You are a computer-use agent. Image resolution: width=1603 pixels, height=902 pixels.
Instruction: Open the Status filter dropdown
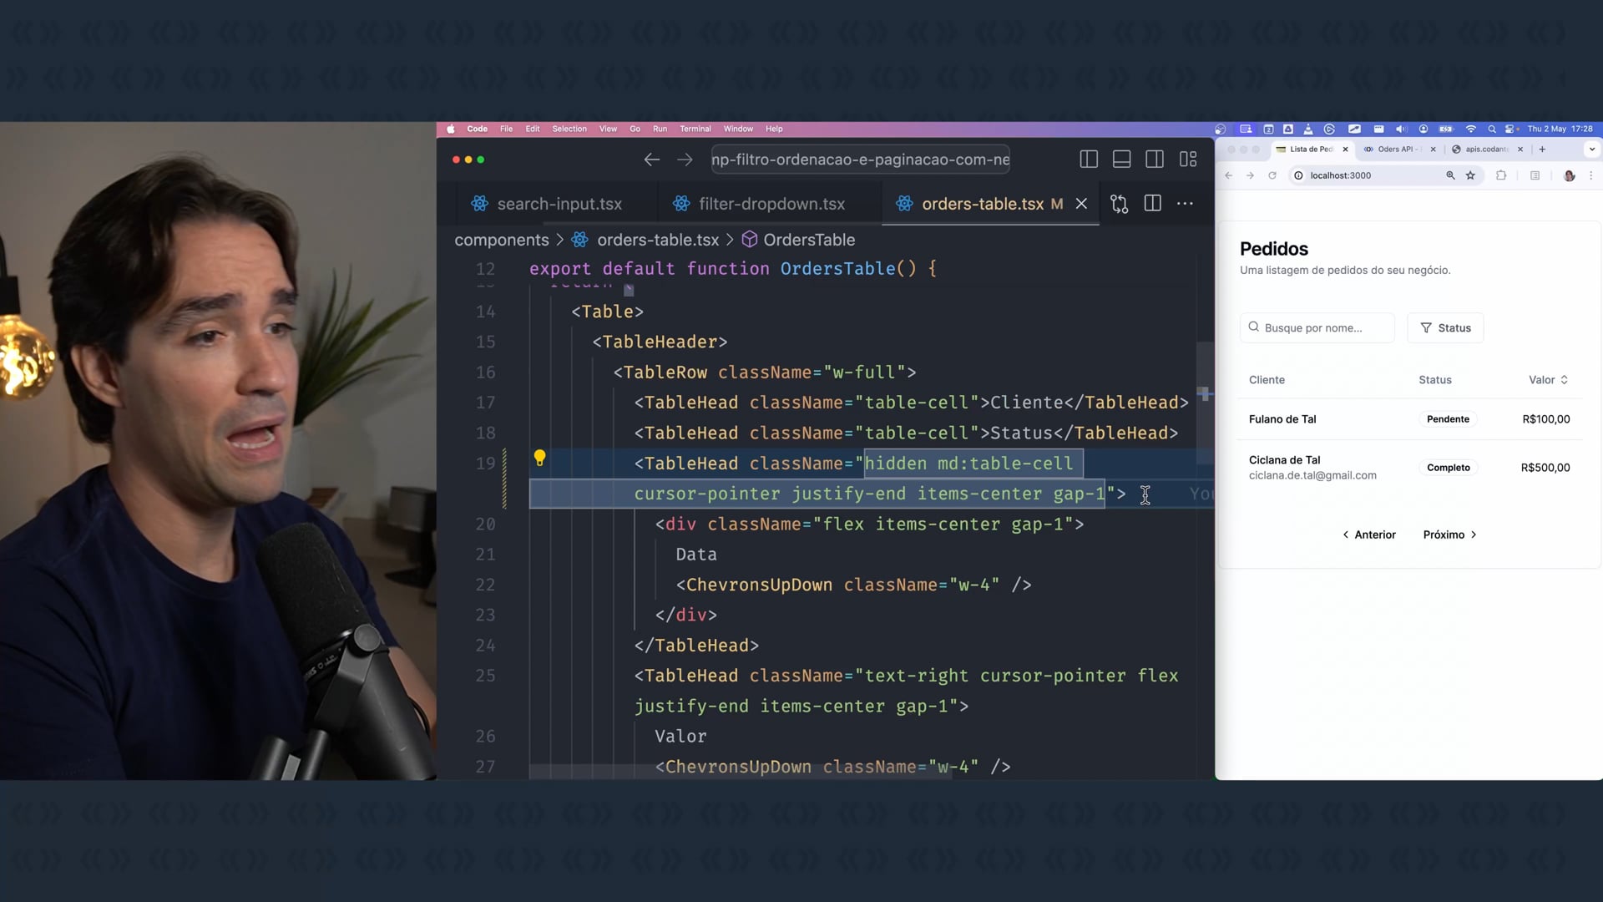pyautogui.click(x=1445, y=328)
